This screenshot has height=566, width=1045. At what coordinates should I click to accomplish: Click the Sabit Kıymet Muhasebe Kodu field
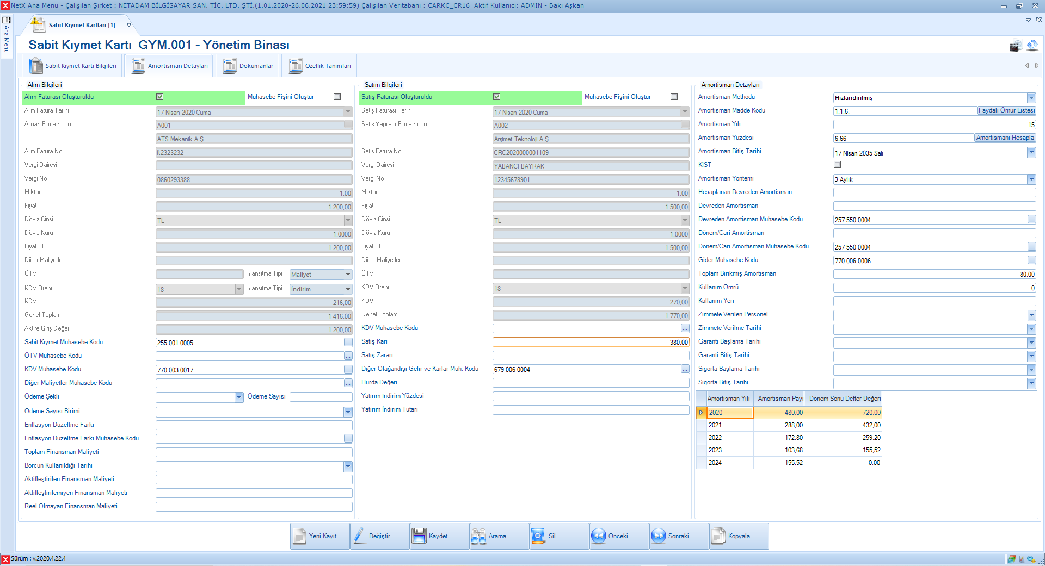pos(249,343)
